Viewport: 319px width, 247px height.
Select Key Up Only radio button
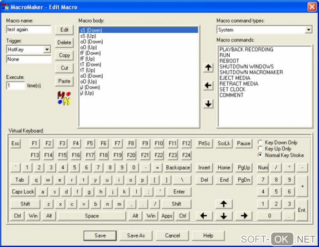pyautogui.click(x=260, y=148)
